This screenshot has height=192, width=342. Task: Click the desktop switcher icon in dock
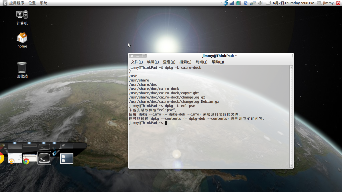pyautogui.click(x=67, y=158)
